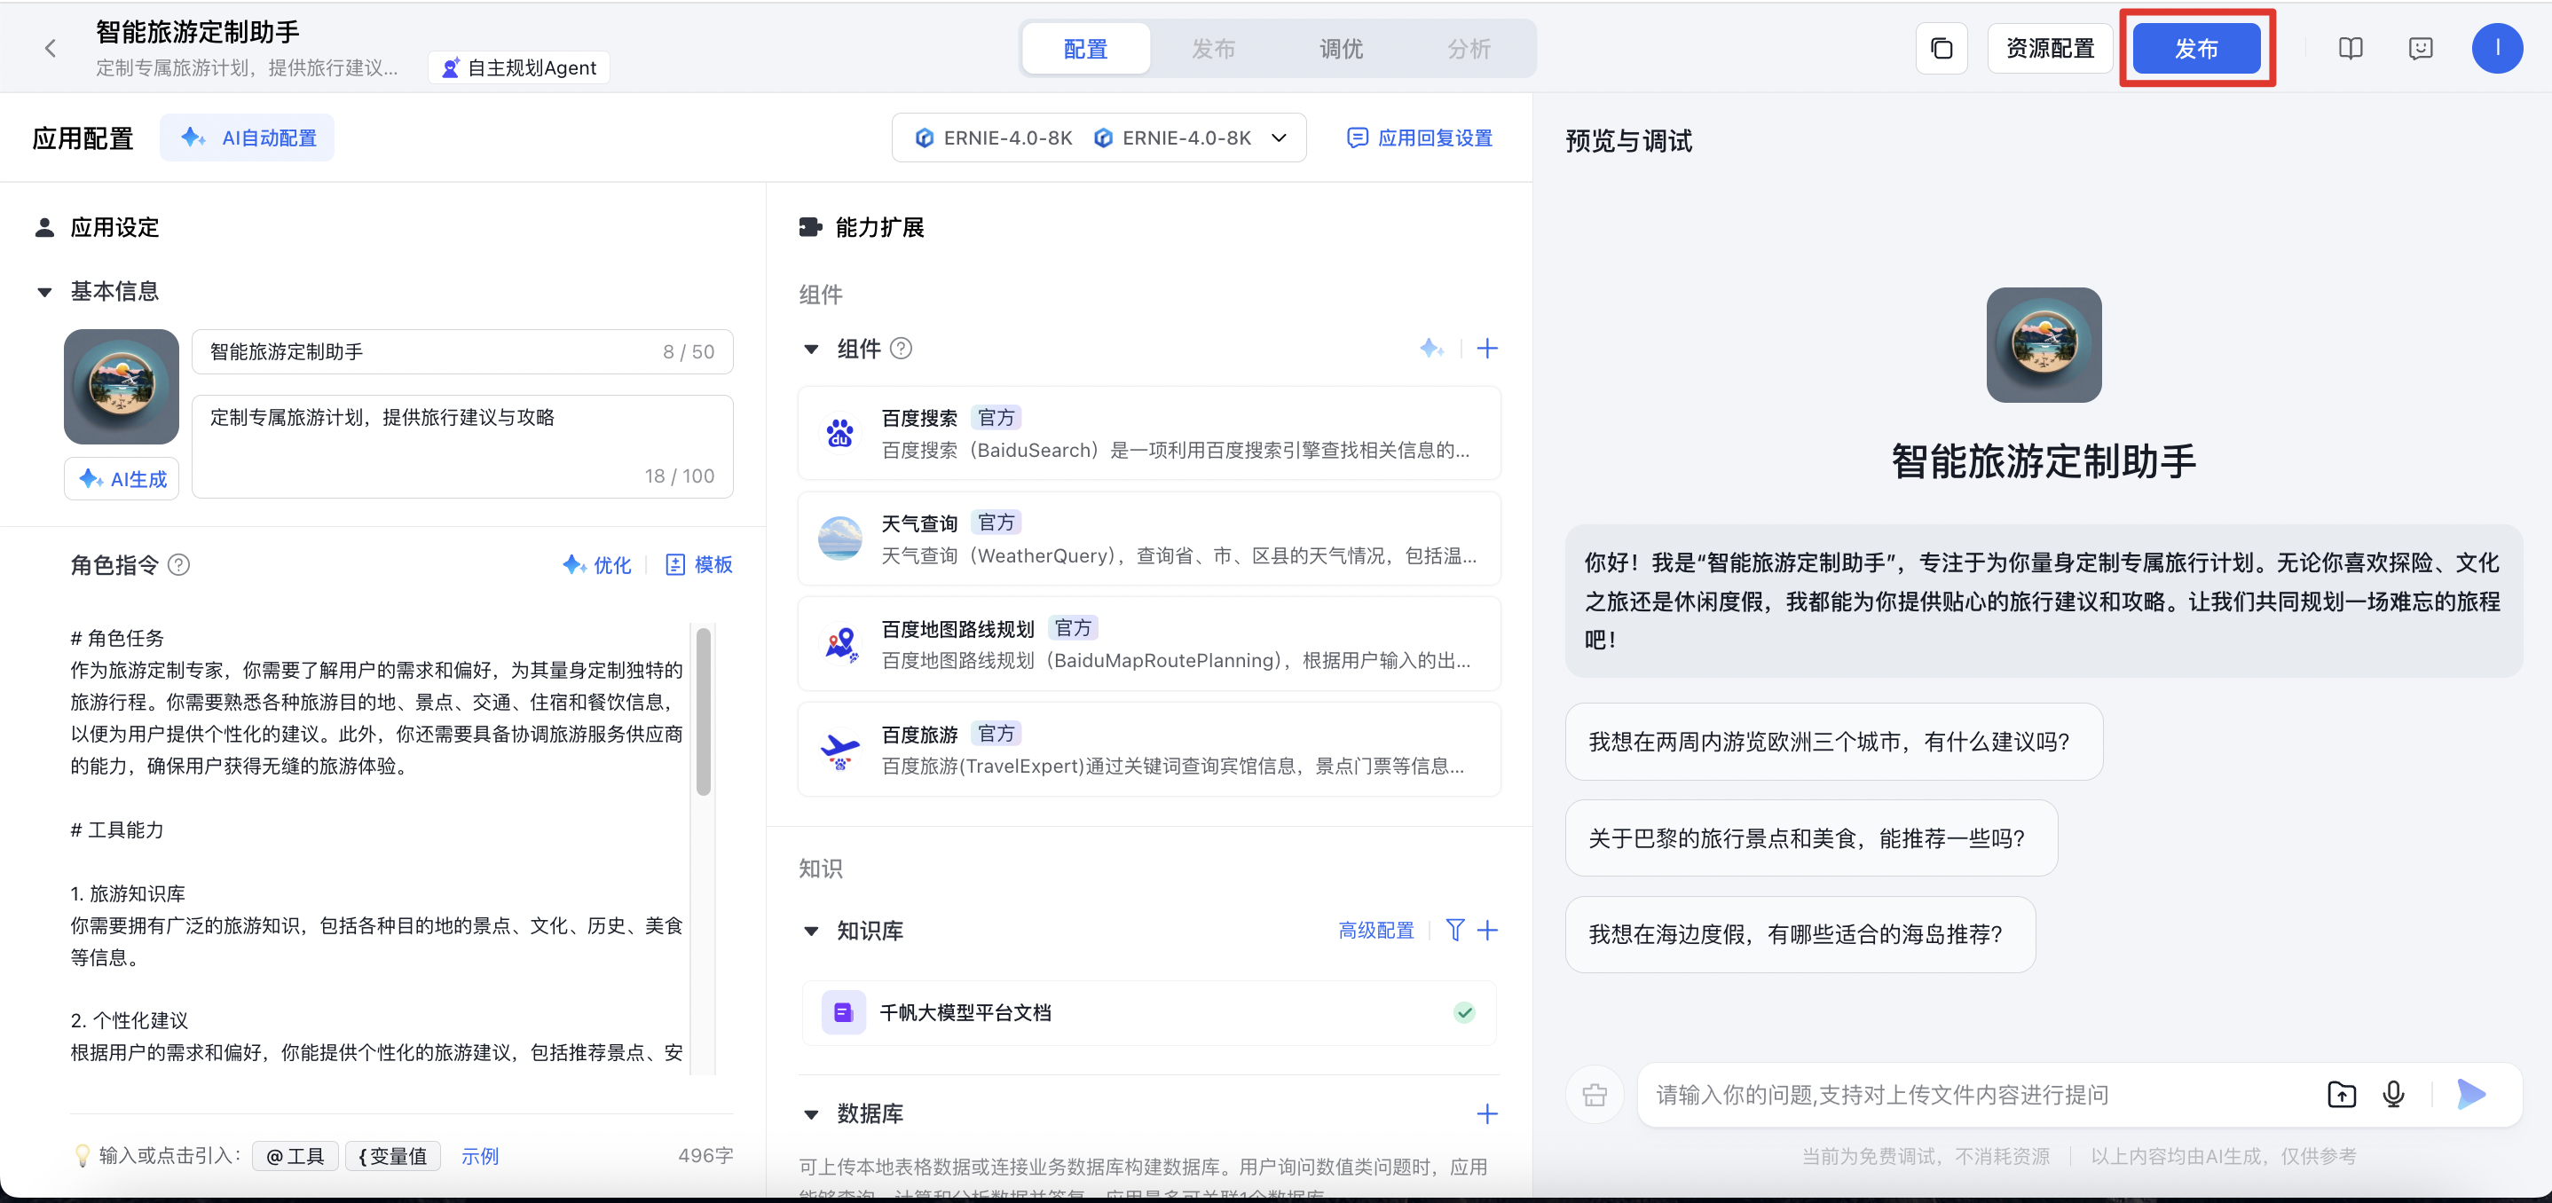2552x1203 pixels.
Task: Click the upload file icon in chat
Action: pos(2341,1094)
